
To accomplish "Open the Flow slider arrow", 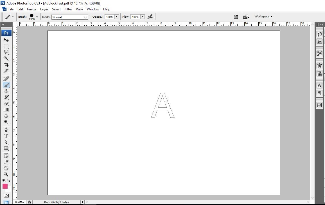I will tap(143, 17).
